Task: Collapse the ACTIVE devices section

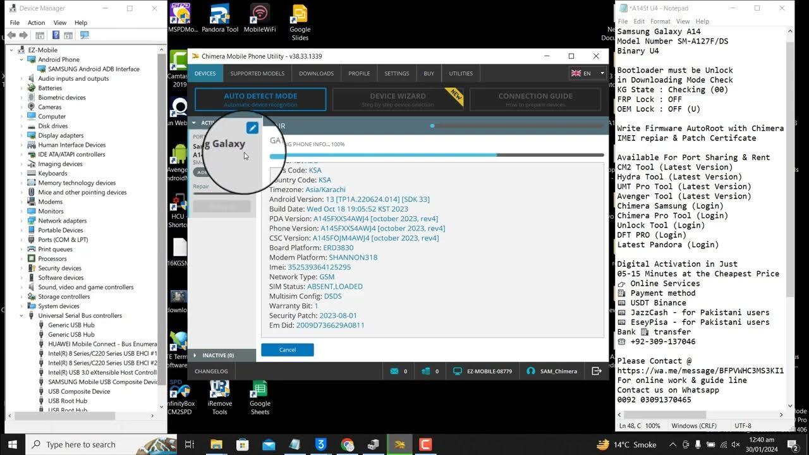Action: pyautogui.click(x=195, y=123)
